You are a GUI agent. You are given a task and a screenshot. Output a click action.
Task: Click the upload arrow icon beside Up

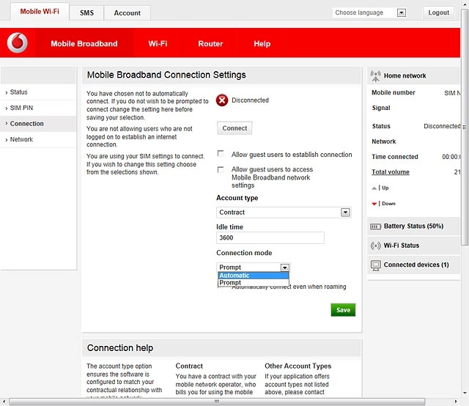pos(374,188)
